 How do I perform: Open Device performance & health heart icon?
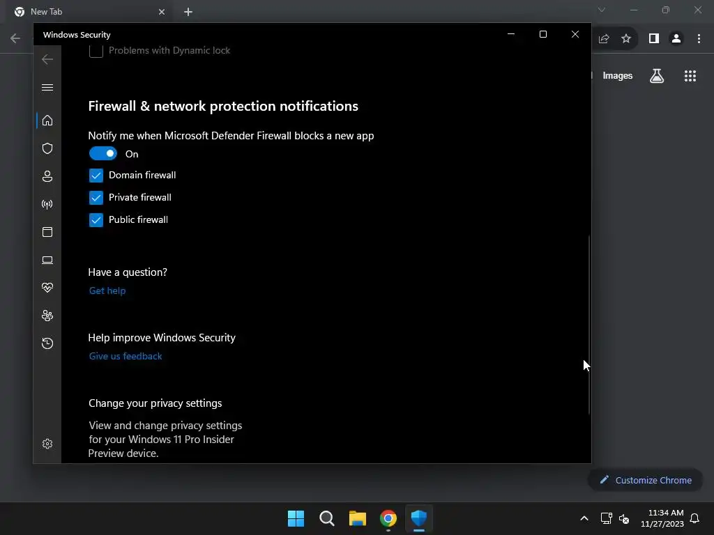47,288
